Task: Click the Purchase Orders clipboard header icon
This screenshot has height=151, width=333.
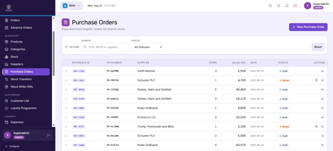Action: tap(66, 22)
